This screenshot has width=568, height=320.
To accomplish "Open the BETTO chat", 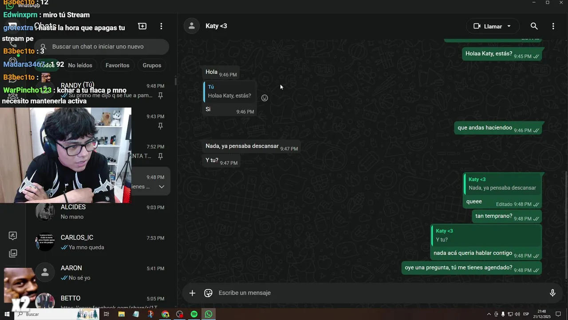I will (x=101, y=302).
